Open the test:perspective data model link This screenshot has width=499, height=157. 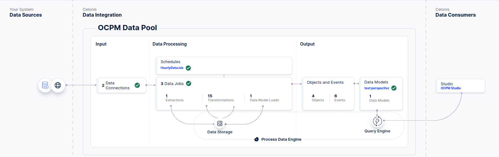point(377,88)
